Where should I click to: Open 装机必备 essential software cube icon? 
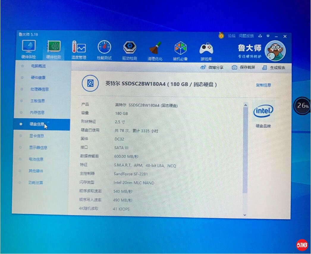tap(180, 51)
